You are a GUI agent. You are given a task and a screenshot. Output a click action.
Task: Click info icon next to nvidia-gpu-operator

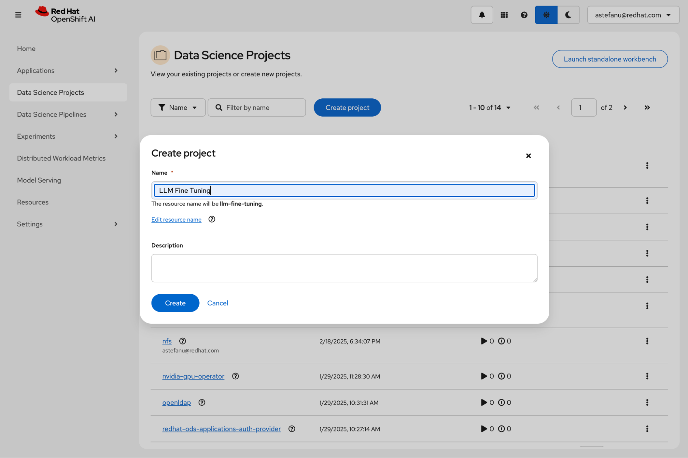click(x=235, y=376)
